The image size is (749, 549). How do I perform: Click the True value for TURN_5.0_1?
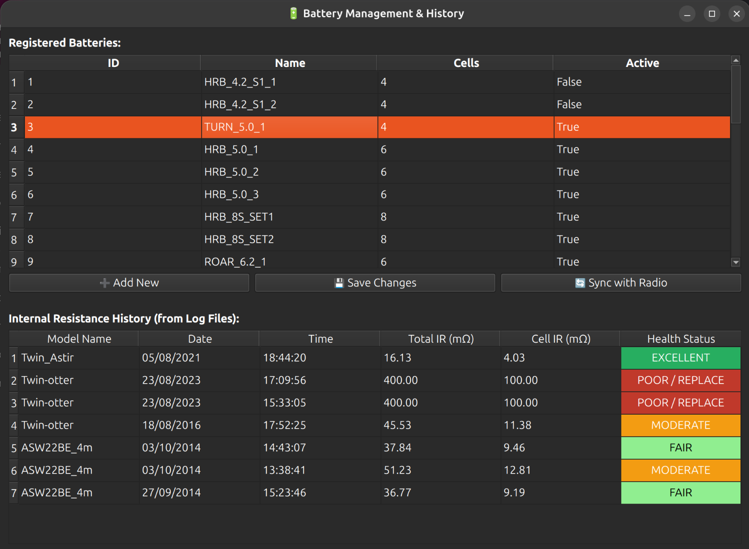642,127
